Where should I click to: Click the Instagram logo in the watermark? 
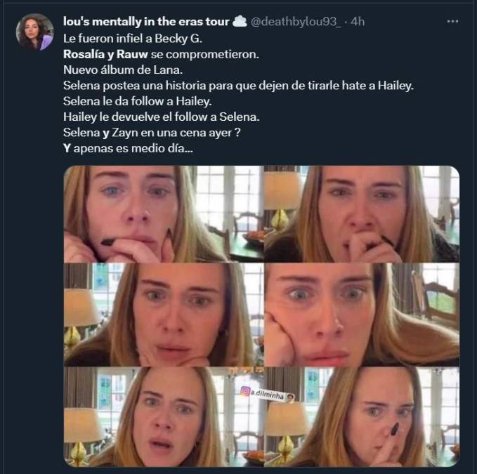[x=245, y=392]
